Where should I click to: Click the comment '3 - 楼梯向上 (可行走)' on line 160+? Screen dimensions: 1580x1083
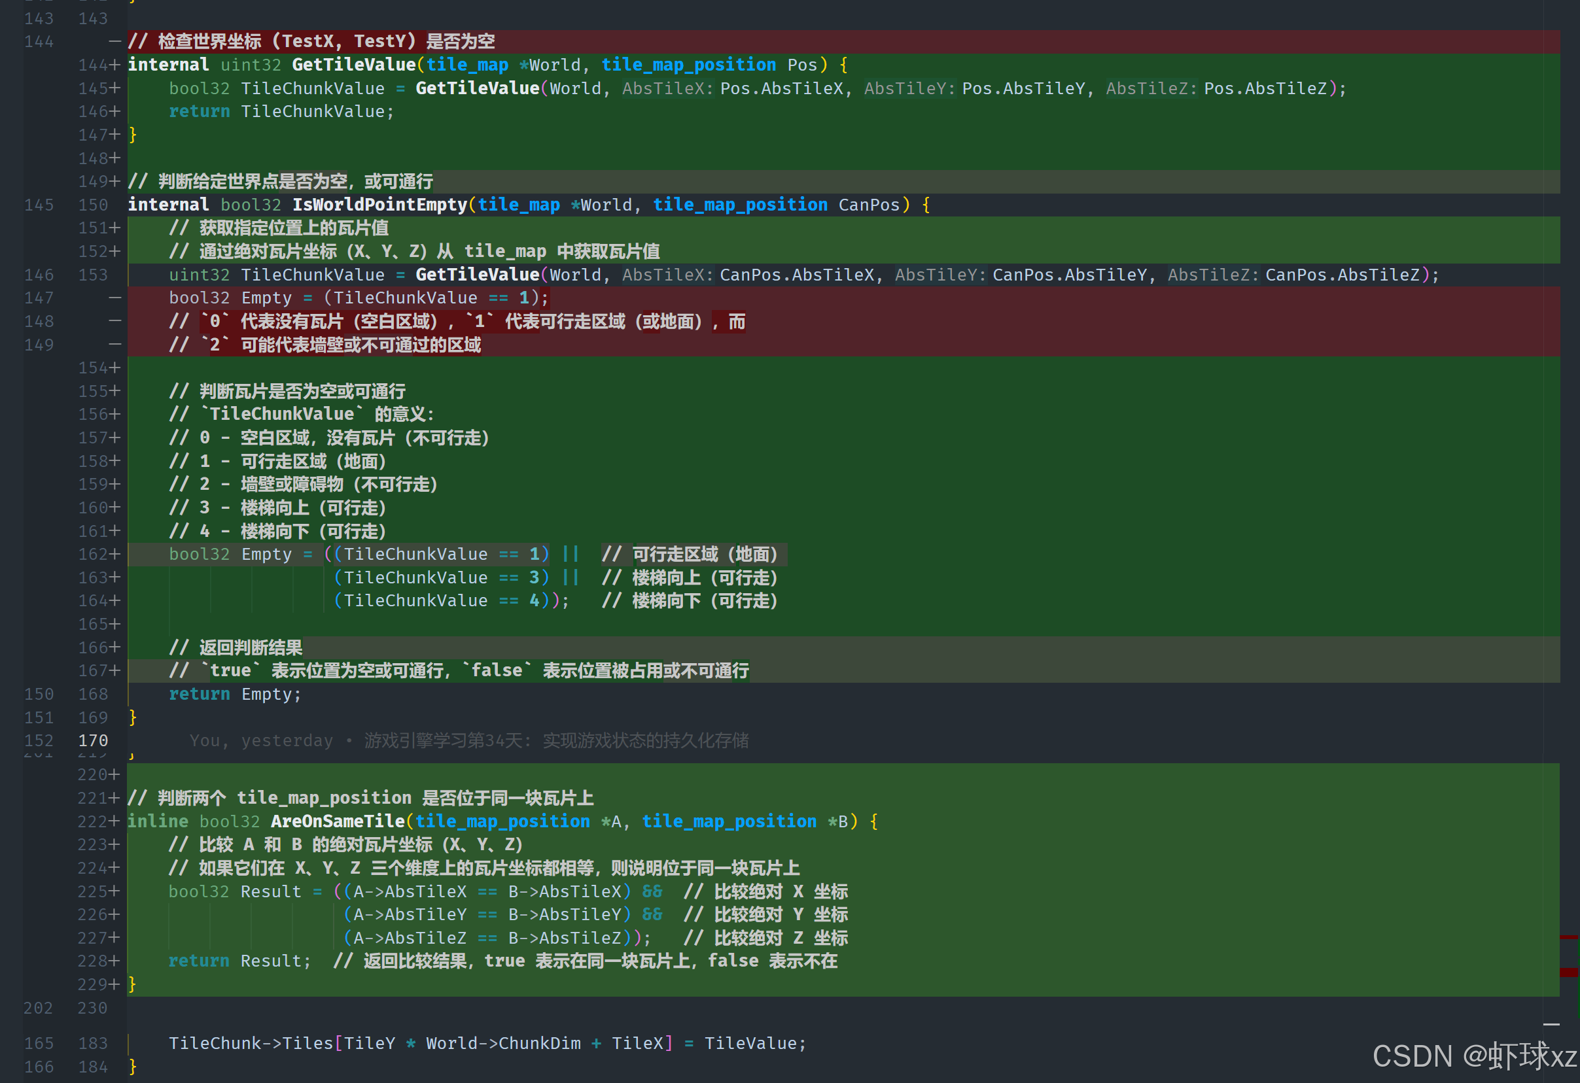277,507
